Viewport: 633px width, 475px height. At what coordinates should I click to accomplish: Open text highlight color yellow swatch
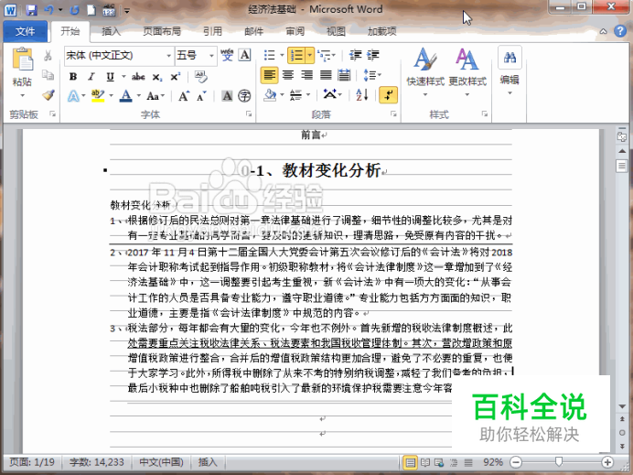(x=98, y=96)
